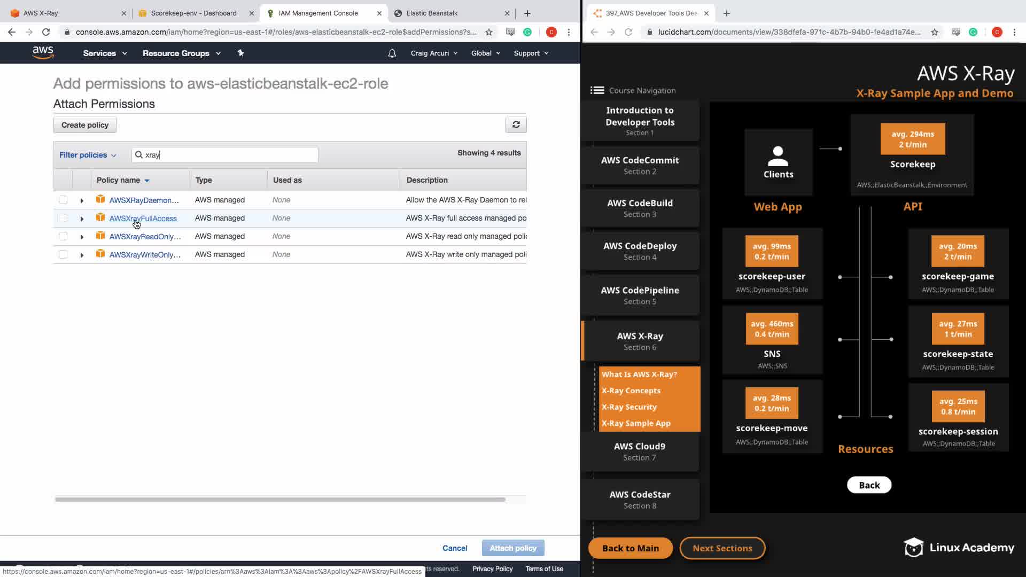This screenshot has width=1026, height=577.
Task: Click the AWS logo home icon
Action: coord(43,52)
